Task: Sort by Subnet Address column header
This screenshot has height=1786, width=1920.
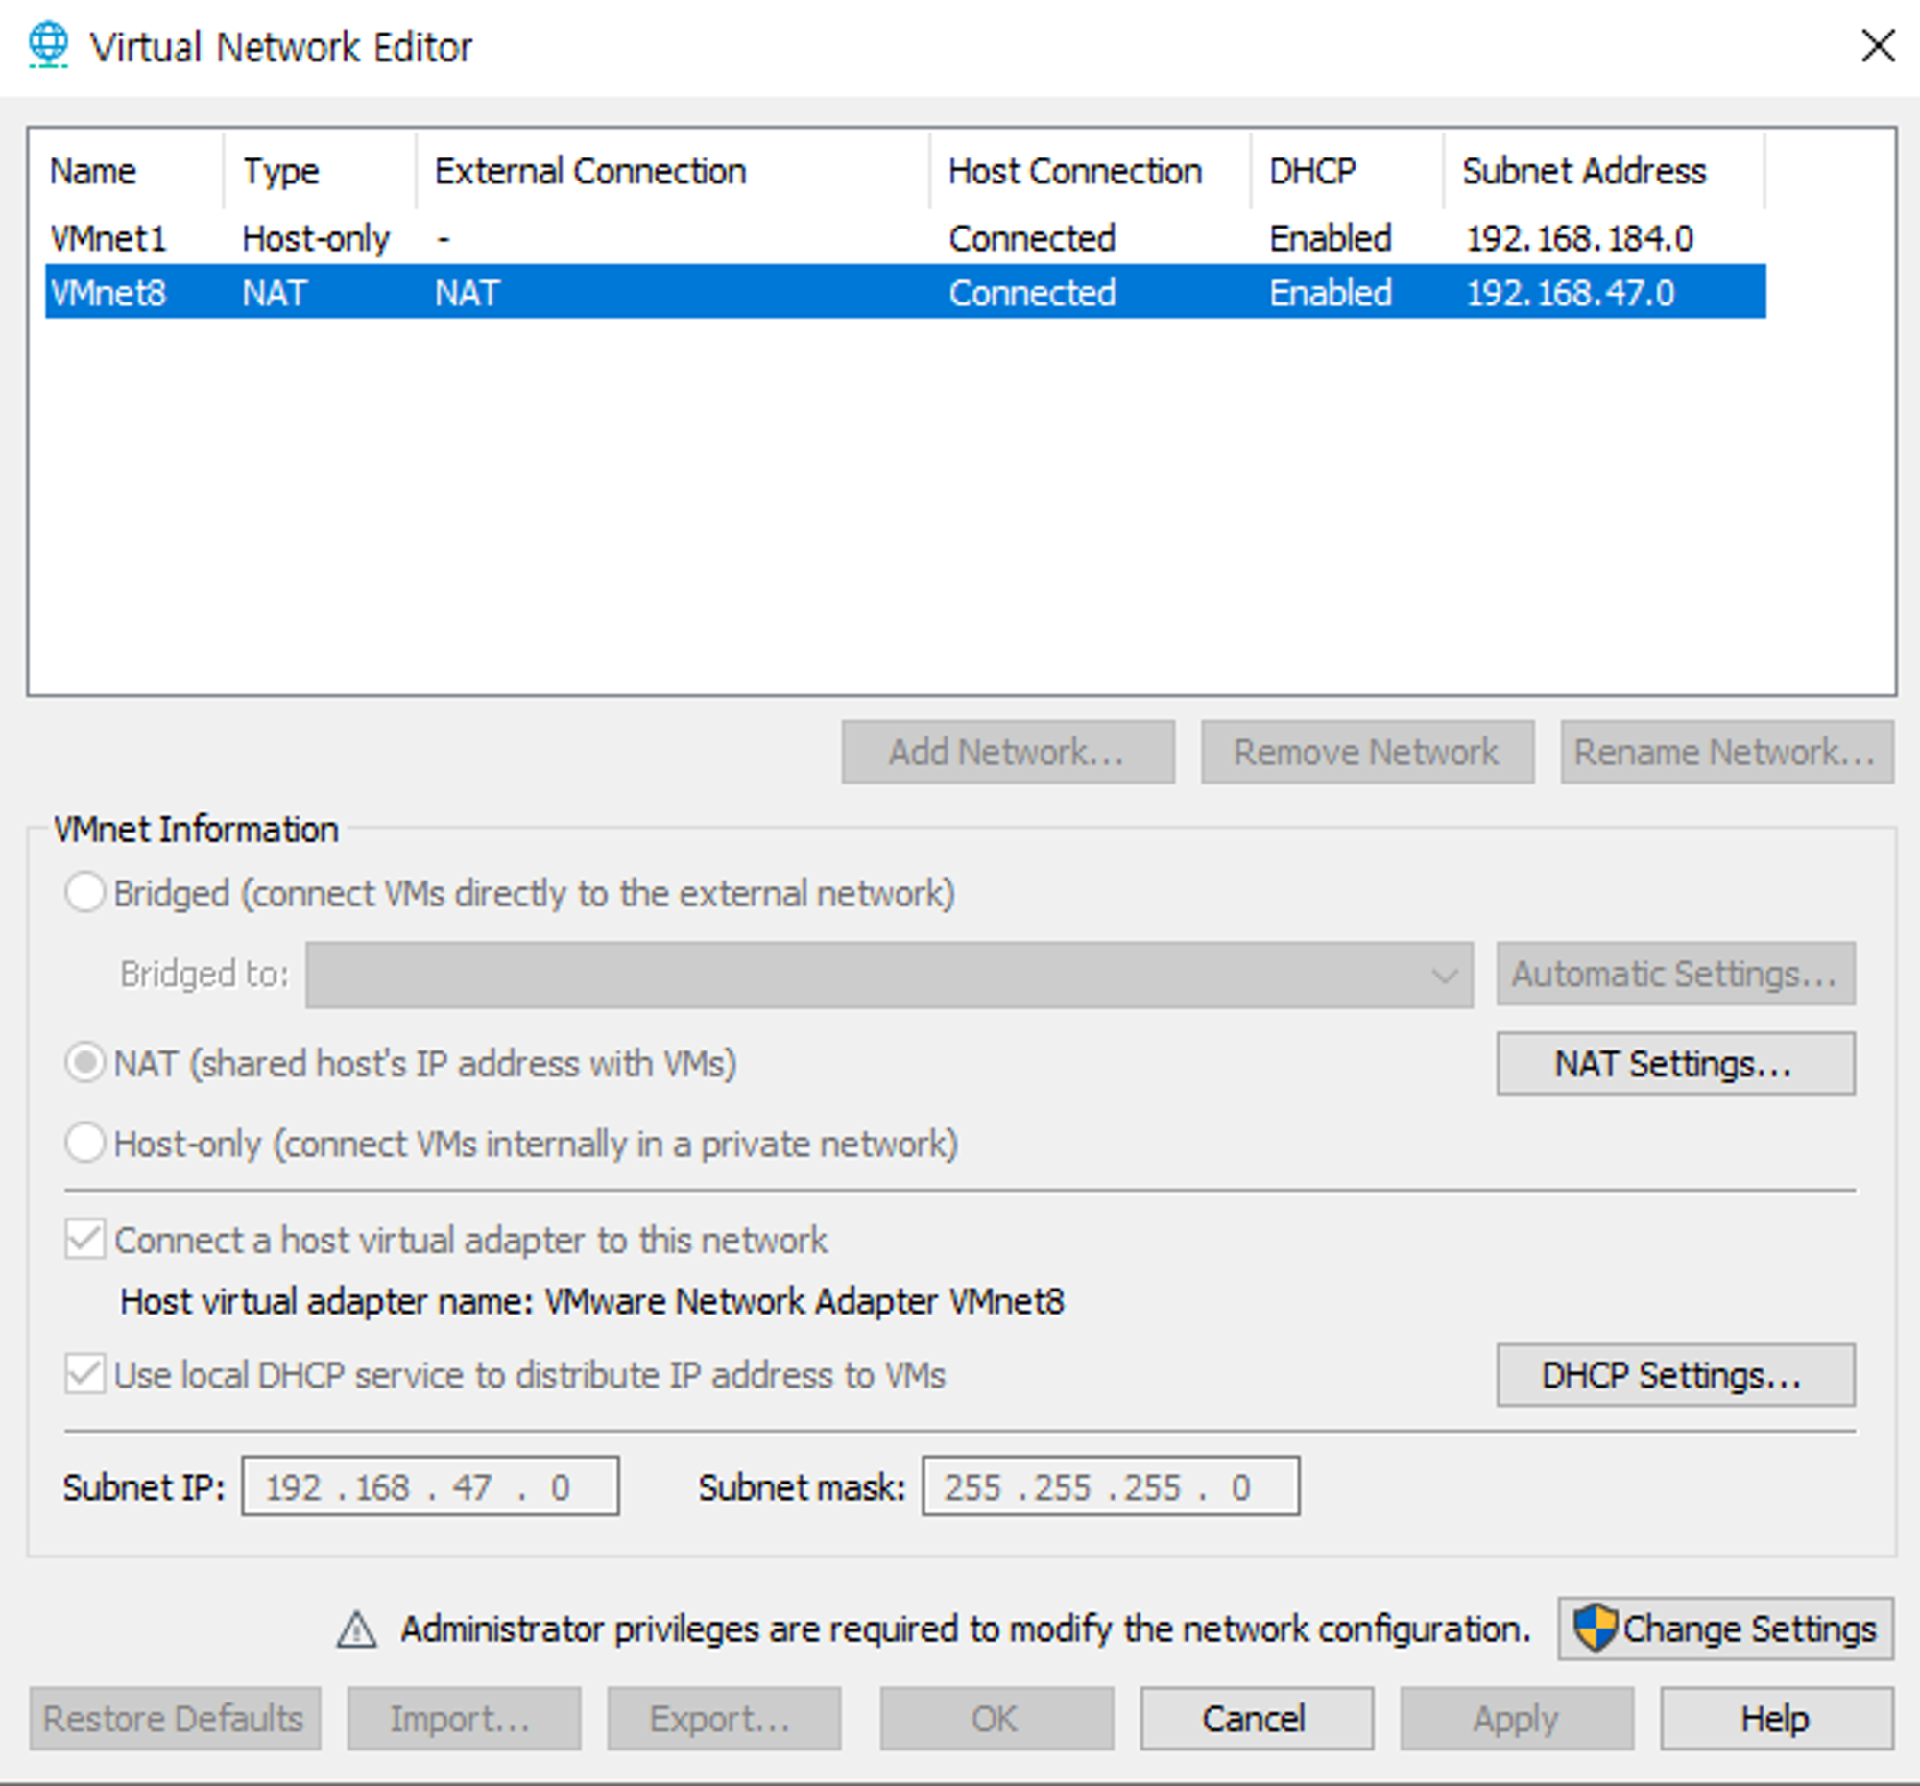Action: [x=1584, y=171]
